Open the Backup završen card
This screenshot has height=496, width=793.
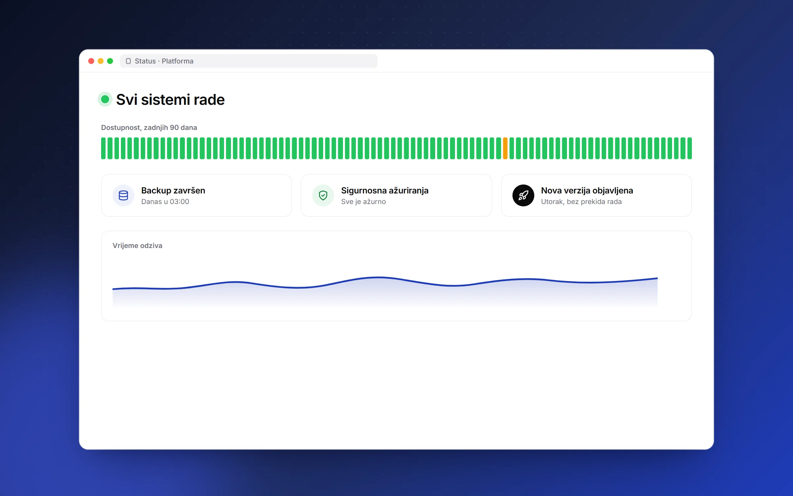(197, 195)
